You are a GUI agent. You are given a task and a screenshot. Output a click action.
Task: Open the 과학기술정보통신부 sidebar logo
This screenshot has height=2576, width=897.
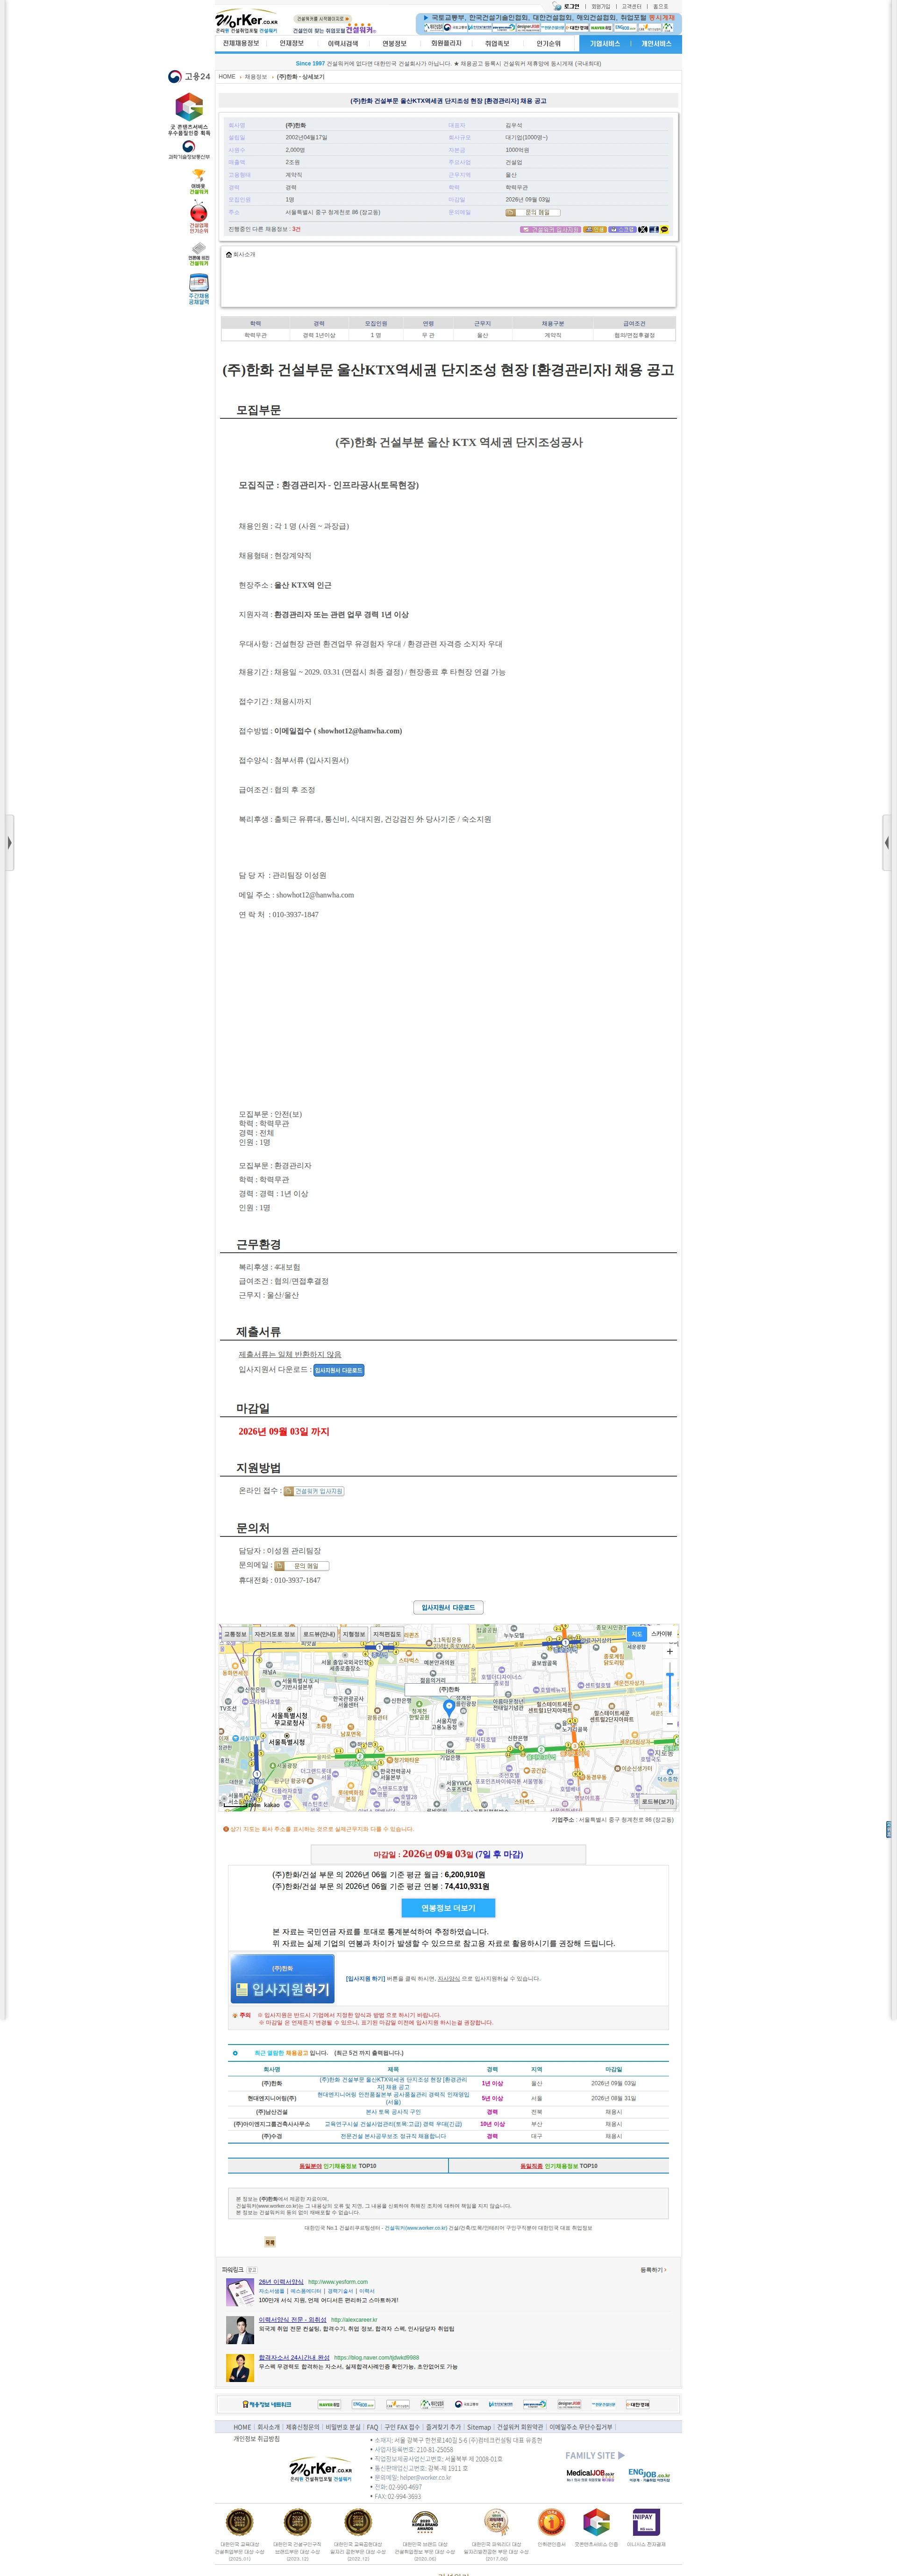(x=189, y=149)
